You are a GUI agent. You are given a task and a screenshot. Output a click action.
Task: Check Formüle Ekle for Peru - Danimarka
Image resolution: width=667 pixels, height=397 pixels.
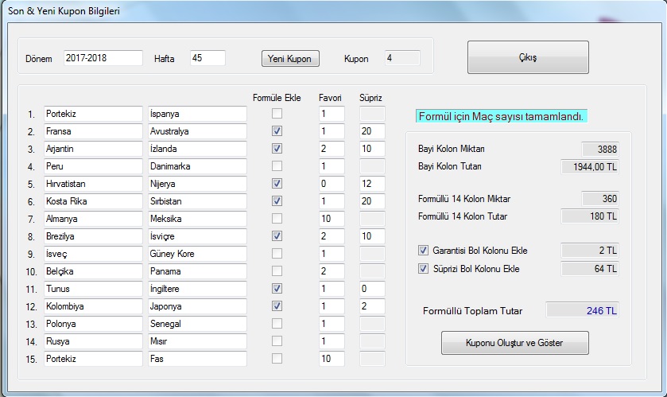[277, 165]
